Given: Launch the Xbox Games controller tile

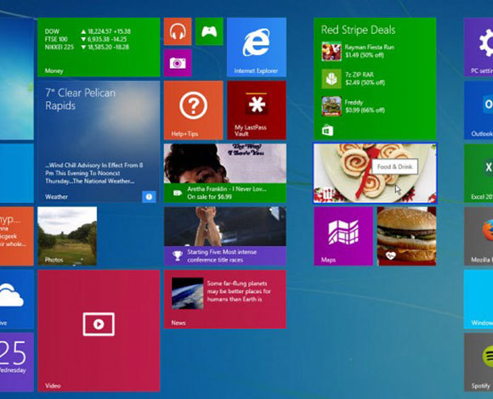Looking at the screenshot, I should (x=209, y=31).
